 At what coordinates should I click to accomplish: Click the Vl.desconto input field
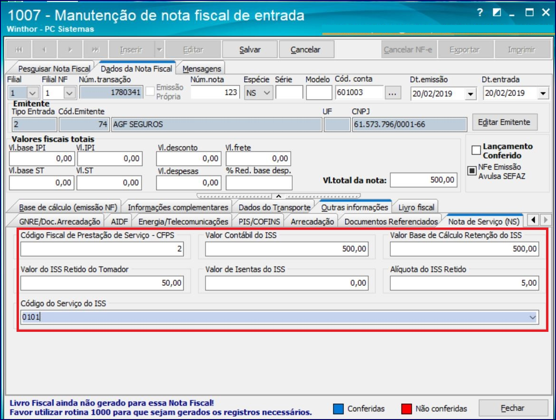tap(188, 159)
